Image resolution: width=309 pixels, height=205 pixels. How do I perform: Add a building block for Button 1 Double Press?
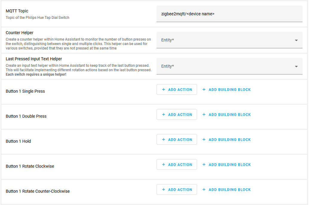[x=226, y=114]
